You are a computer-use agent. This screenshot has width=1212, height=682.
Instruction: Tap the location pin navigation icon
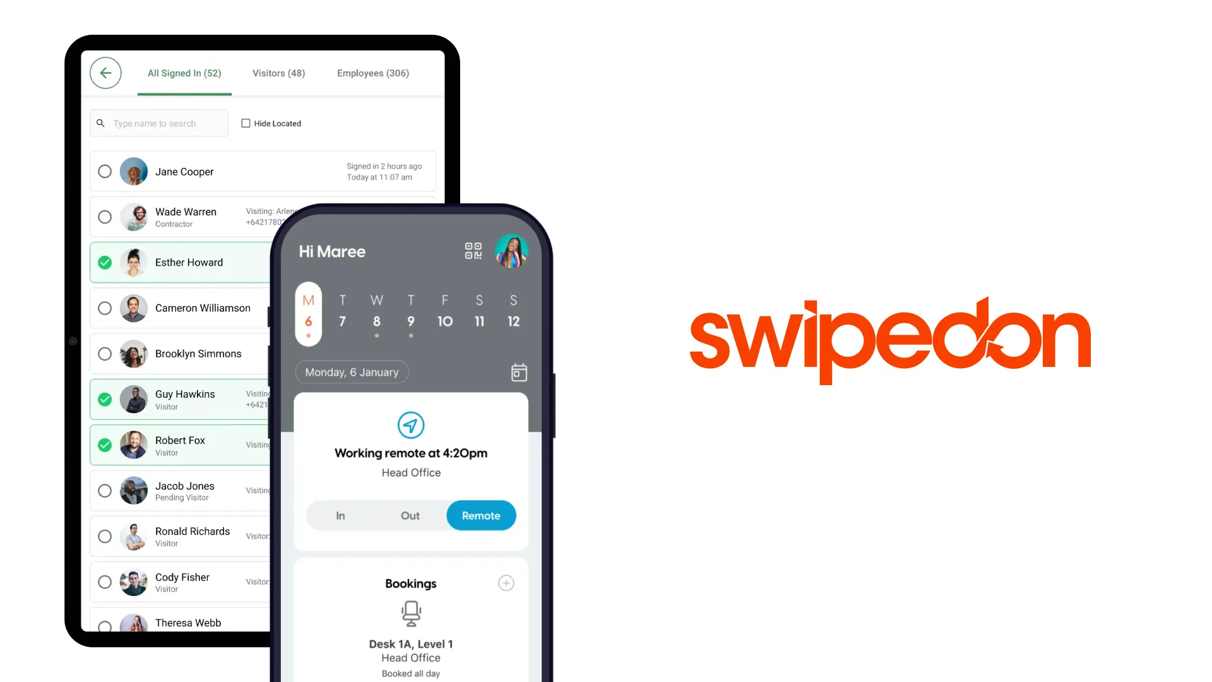point(410,425)
